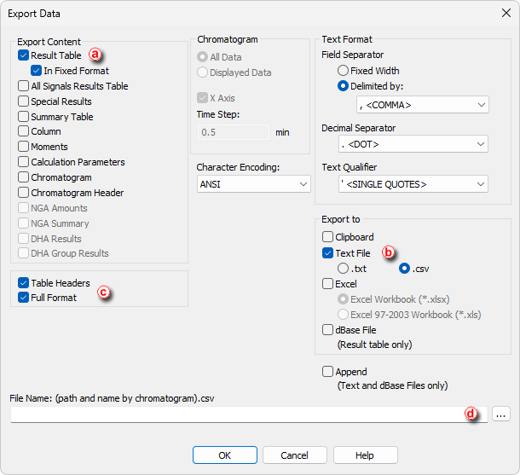520x475 pixels.
Task: Expand the Decimal Separator dropdown
Action: pyautogui.click(x=413, y=144)
